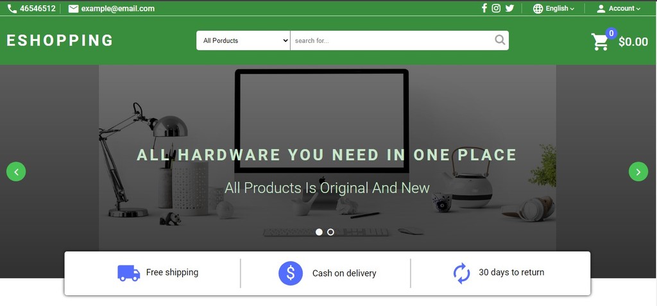Viewport: 657px width, 306px height.
Task: Advance to next slide with right arrow
Action: tap(638, 171)
